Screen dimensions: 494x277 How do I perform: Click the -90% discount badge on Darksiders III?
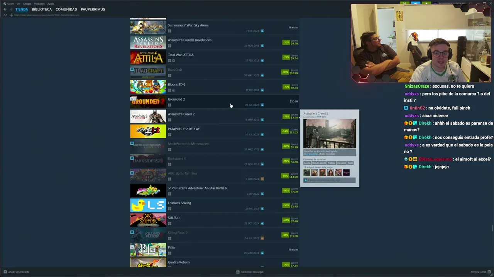[286, 161]
